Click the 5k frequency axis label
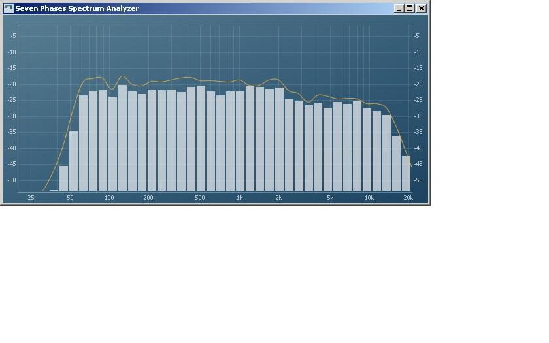Image resolution: width=549 pixels, height=343 pixels. click(x=330, y=198)
